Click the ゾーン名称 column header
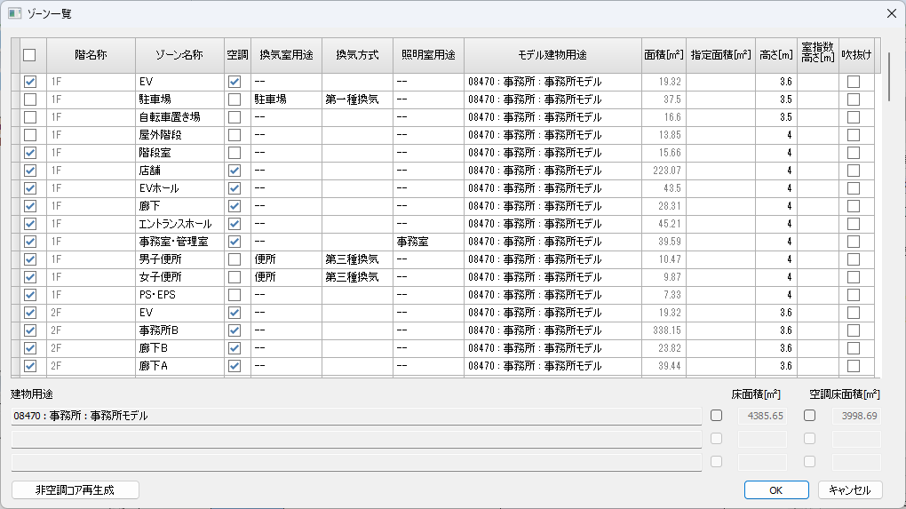Viewport: 906px width, 509px height. (x=179, y=55)
